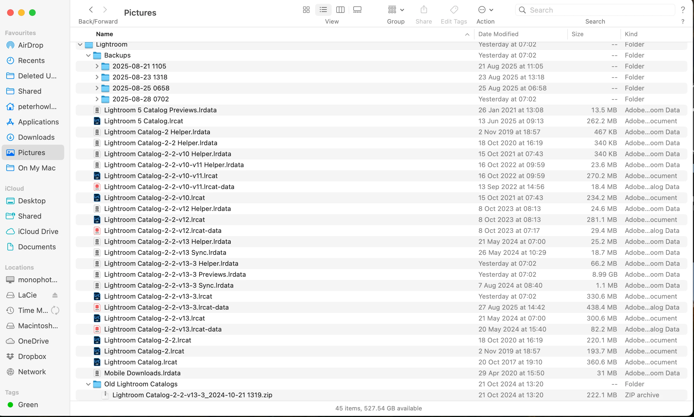Click the Back arrow button
The image size is (694, 417).
(x=91, y=10)
